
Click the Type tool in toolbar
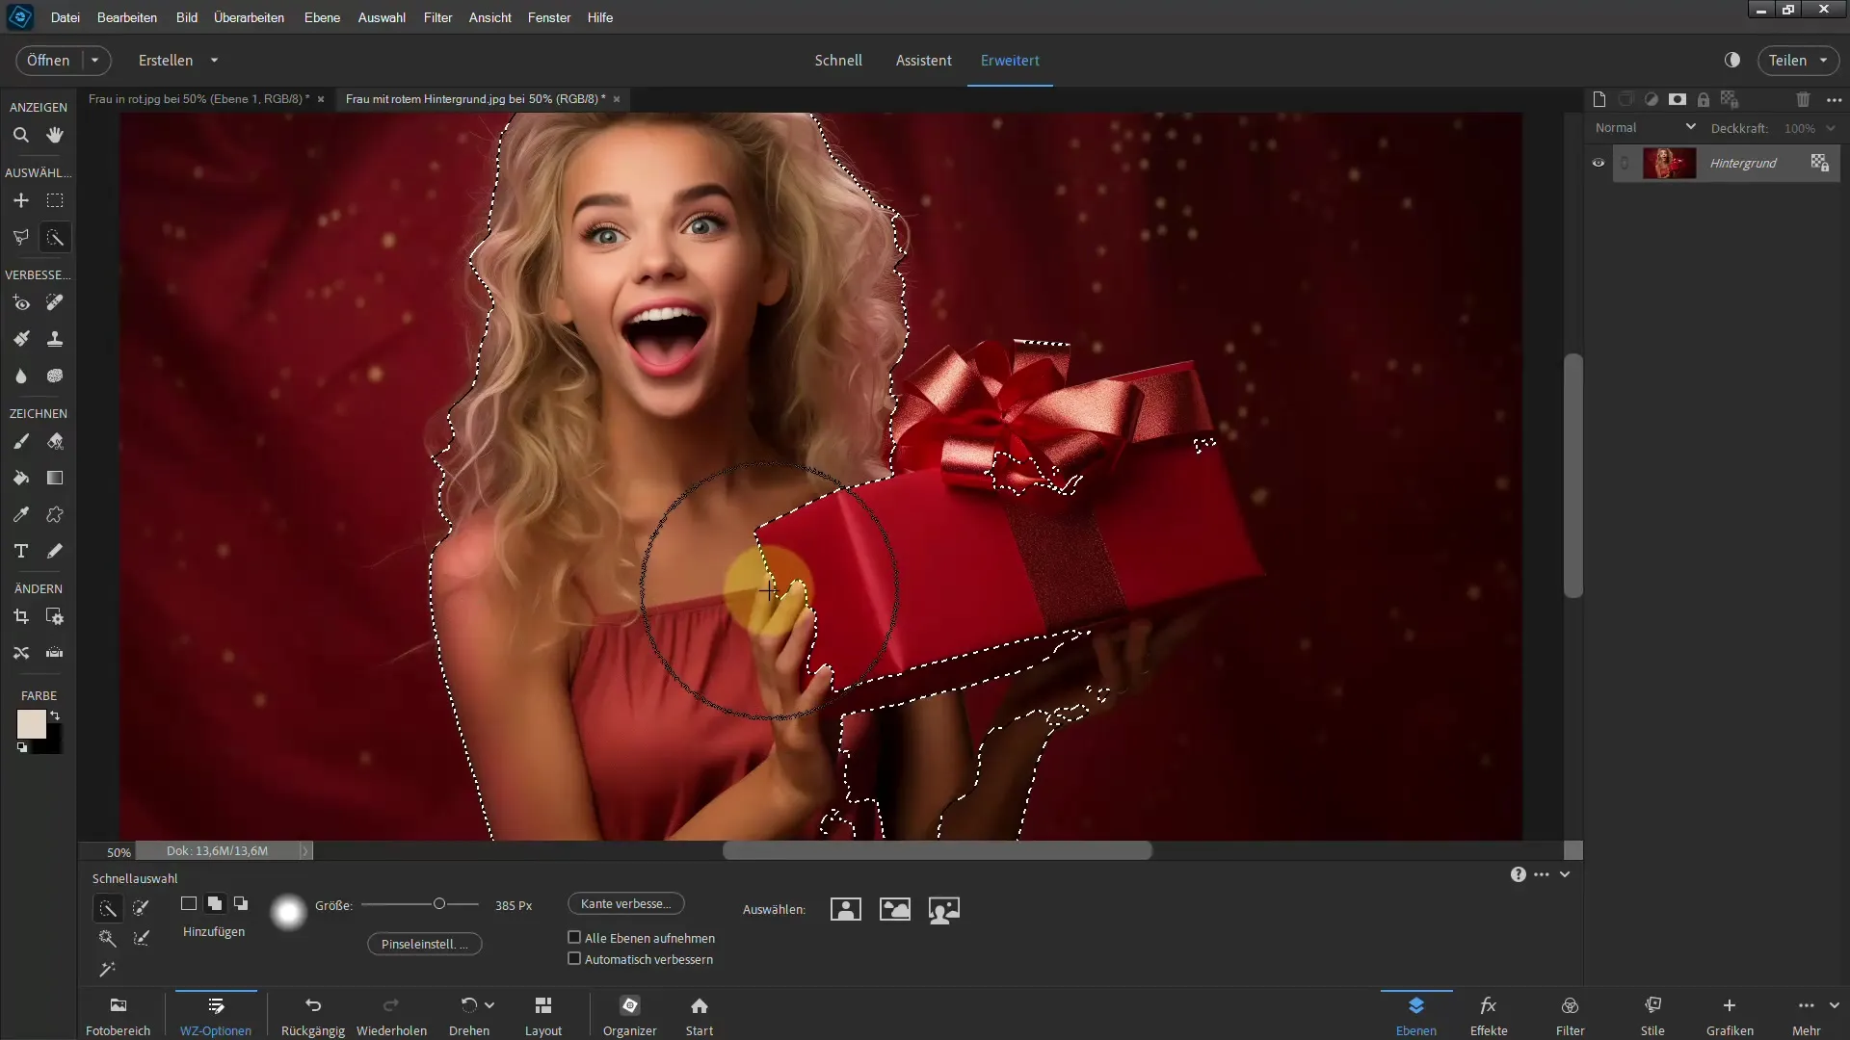pos(20,550)
